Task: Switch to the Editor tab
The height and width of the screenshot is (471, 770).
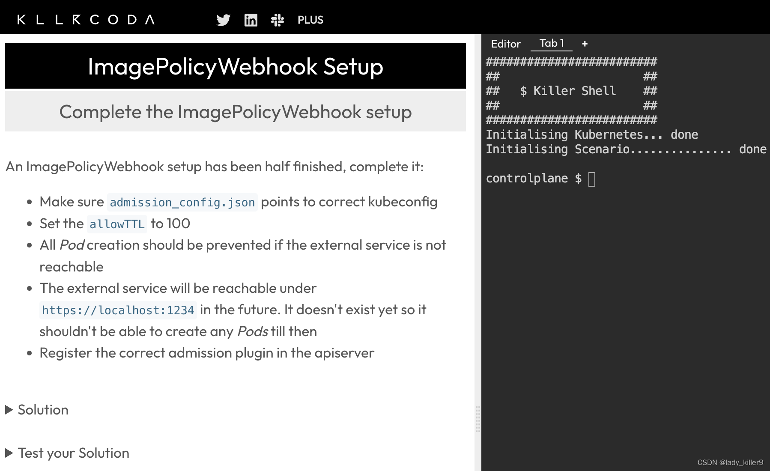Action: 506,44
